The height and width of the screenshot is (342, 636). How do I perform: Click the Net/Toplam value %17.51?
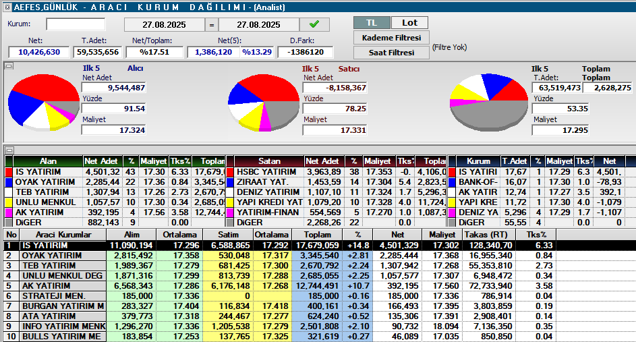pyautogui.click(x=154, y=52)
